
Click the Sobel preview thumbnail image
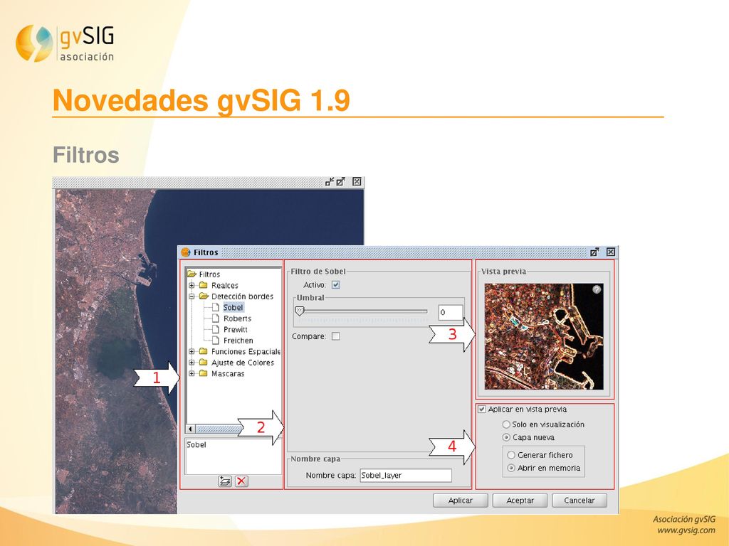click(x=544, y=336)
